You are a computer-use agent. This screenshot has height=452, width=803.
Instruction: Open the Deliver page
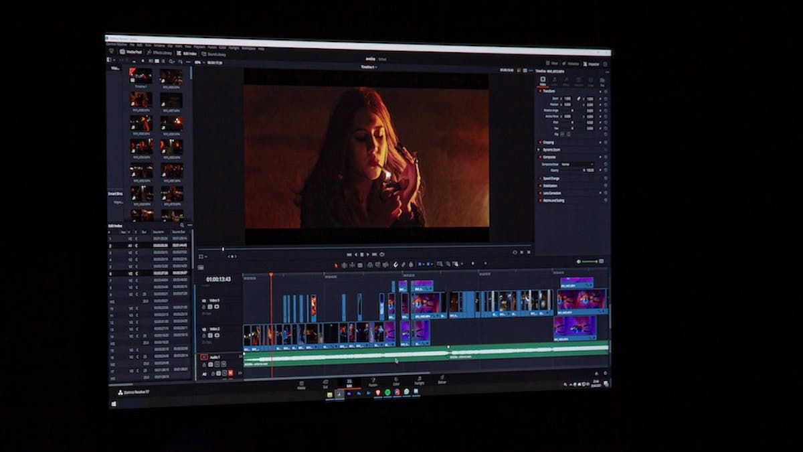pos(442,380)
